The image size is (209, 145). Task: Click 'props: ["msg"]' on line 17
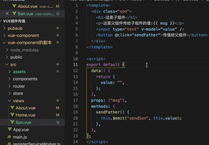pyautogui.click(x=108, y=100)
